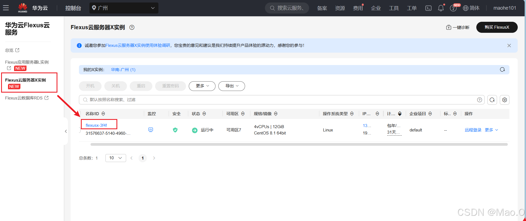Viewport: 526px width, 221px height.
Task: Click help icon inside filter field
Action: [x=480, y=100]
